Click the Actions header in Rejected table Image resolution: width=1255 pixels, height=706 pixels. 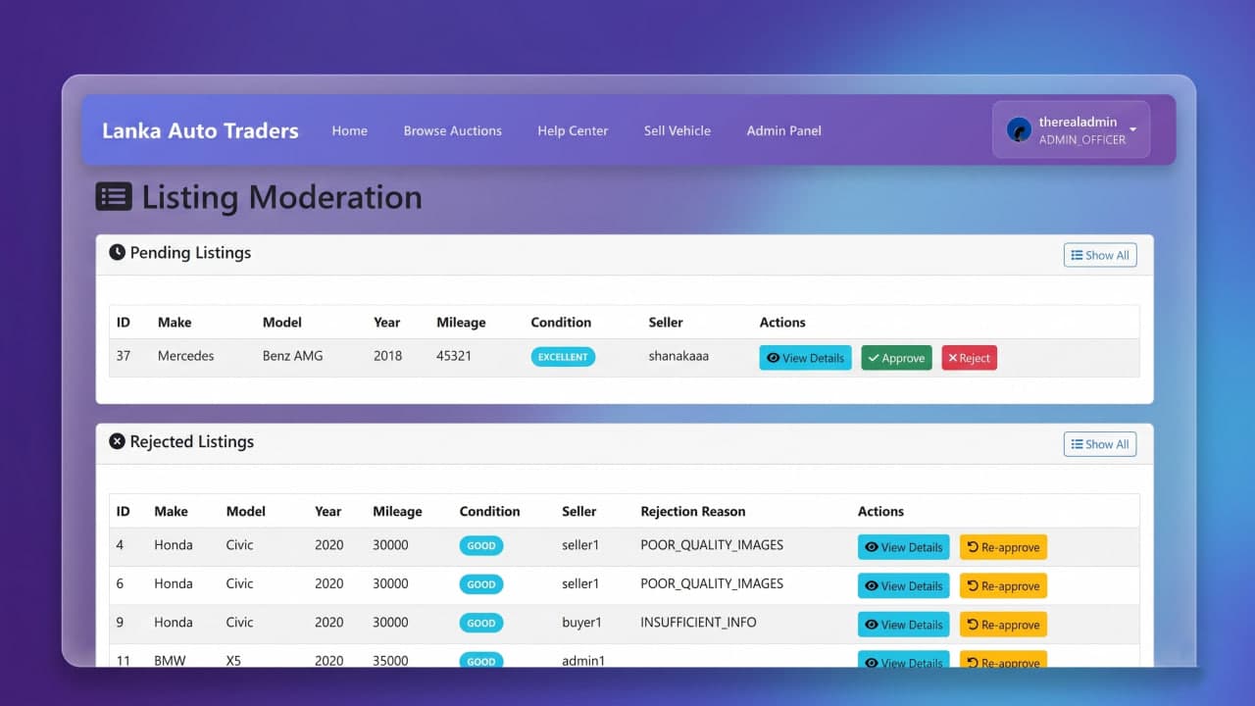point(880,511)
